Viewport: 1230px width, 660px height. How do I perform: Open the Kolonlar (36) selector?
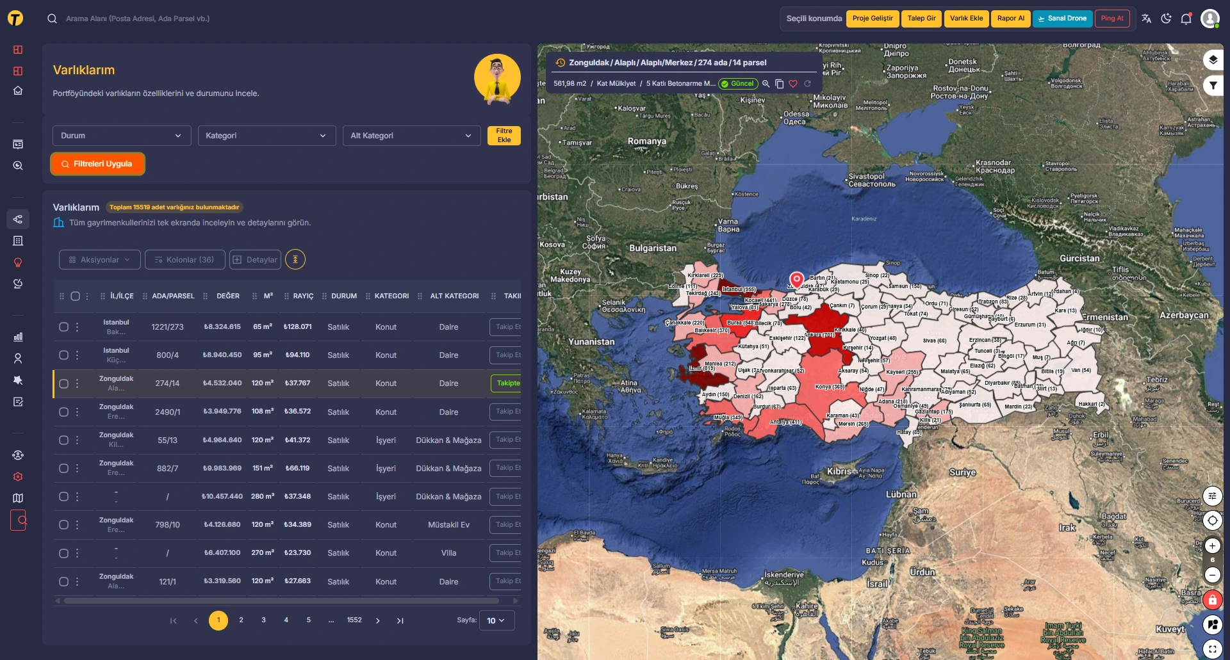[x=185, y=259]
